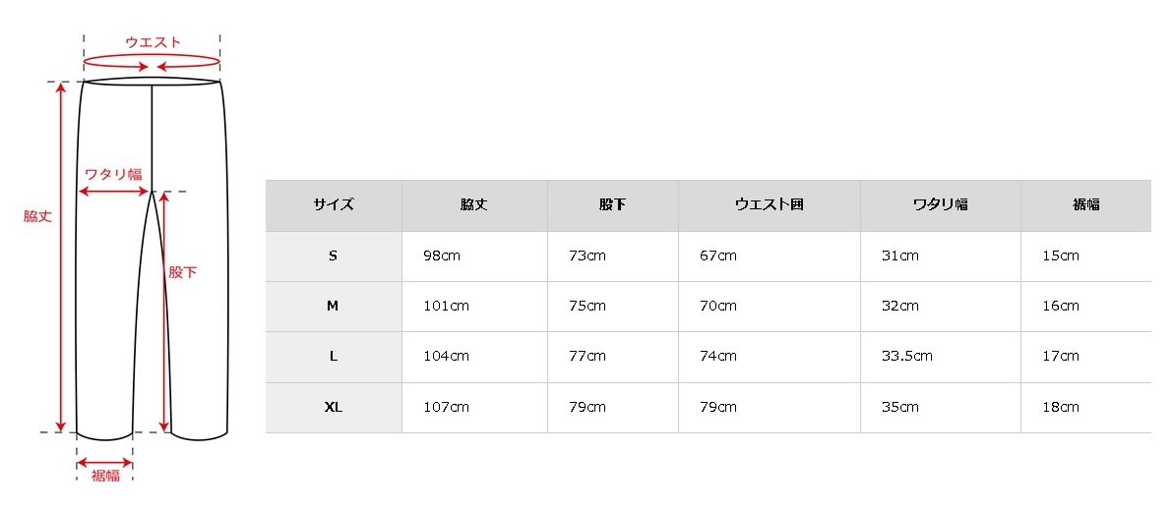This screenshot has height=510, width=1172.
Task: Click the 脇丈 label on the pants diagram
Action: (x=37, y=216)
